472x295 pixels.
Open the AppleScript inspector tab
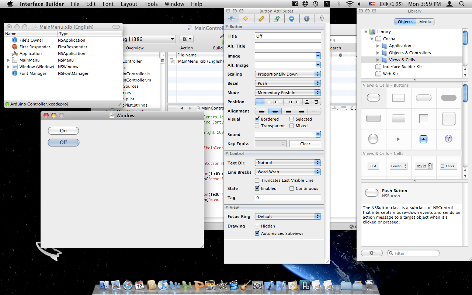[322, 18]
